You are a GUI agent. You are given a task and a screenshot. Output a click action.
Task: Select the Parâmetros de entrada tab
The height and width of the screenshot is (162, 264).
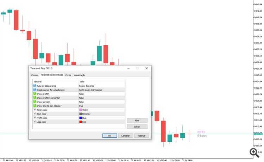(x=52, y=75)
